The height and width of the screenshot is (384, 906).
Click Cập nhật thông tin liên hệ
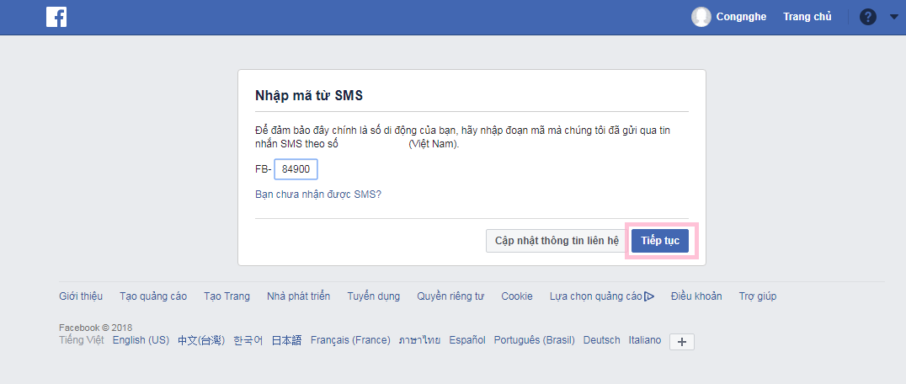coord(557,241)
